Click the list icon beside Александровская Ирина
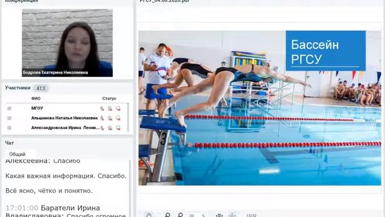Image resolution: width=385 pixels, height=217 pixels. coord(10,128)
